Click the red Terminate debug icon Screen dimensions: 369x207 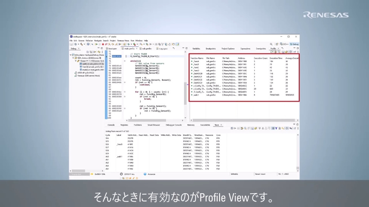[103, 44]
